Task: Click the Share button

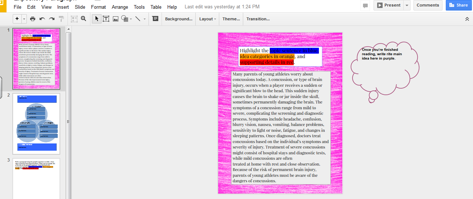Action: tap(458, 5)
